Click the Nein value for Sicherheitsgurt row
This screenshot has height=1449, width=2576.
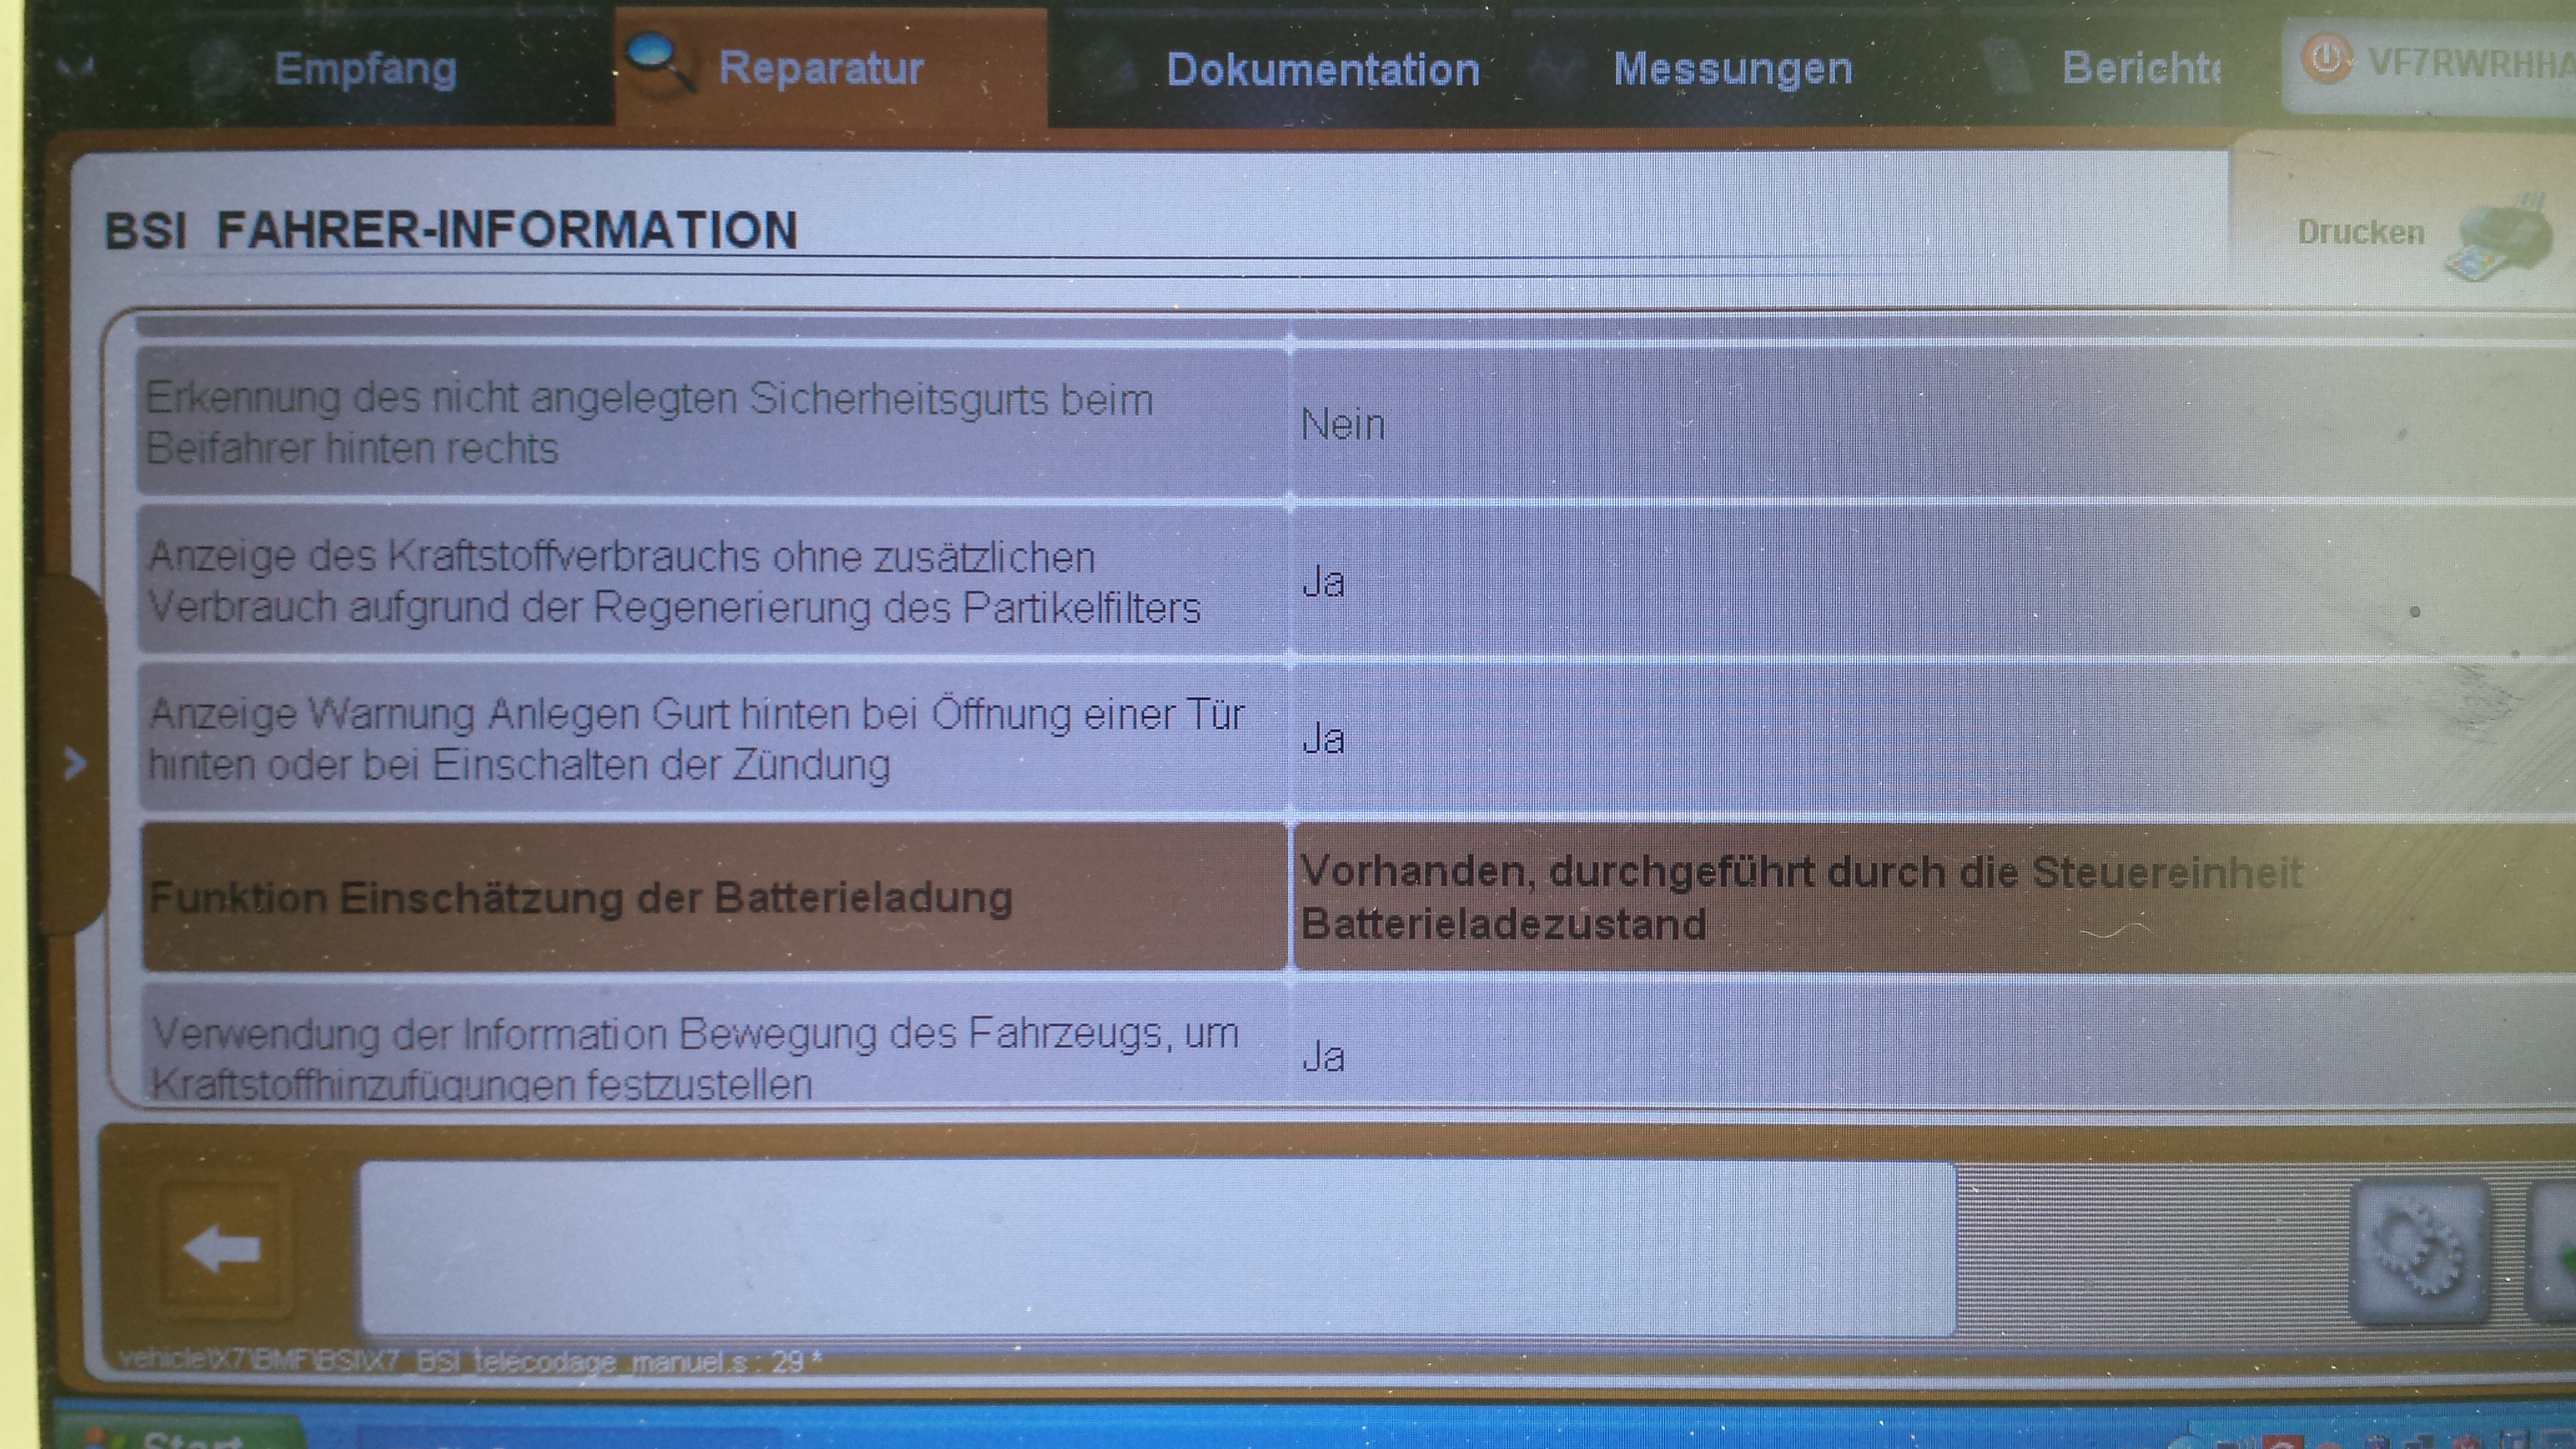click(1343, 425)
